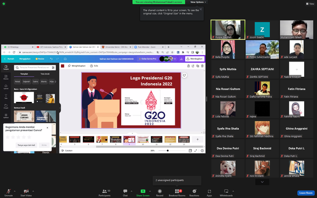Close the shared content size notification
The width and height of the screenshot is (317, 198).
tap(201, 9)
